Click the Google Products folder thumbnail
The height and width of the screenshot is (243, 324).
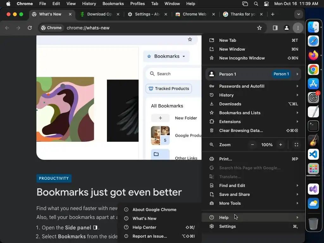click(x=160, y=135)
